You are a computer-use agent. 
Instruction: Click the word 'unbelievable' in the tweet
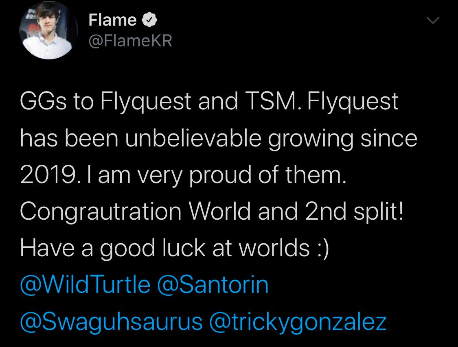(x=193, y=138)
